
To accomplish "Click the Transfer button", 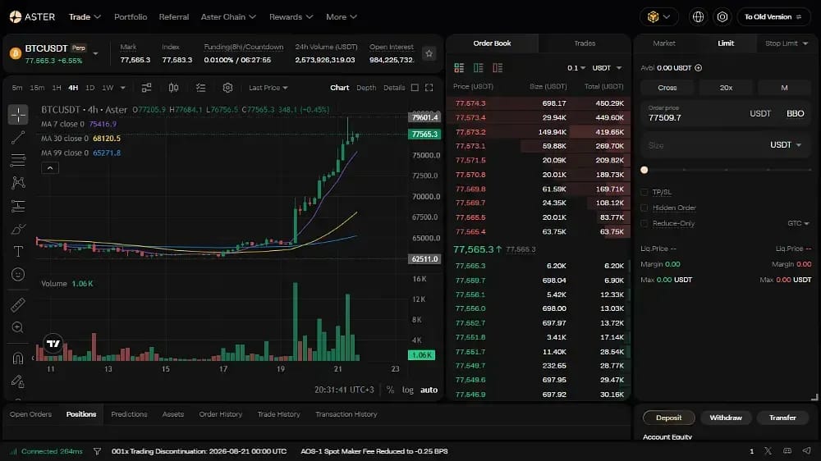I will pyautogui.click(x=782, y=418).
